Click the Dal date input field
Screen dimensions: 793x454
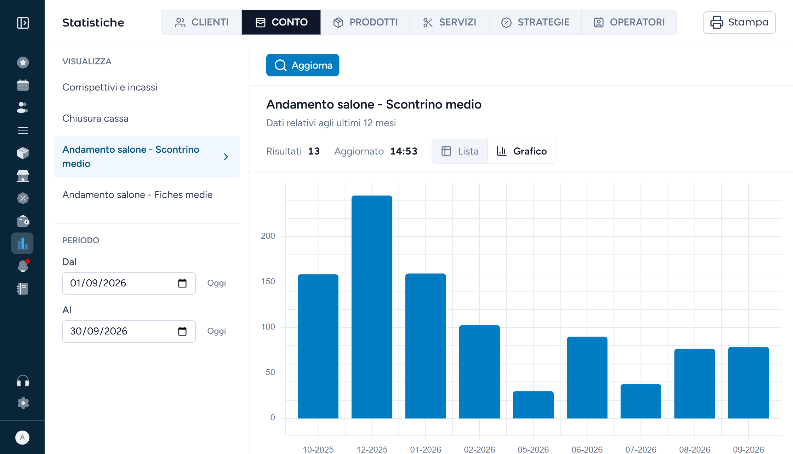click(129, 283)
